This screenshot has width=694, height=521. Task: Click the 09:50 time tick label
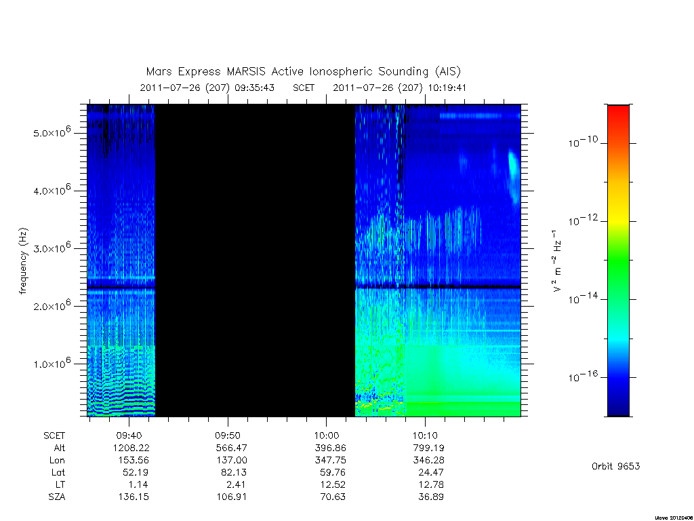228,436
